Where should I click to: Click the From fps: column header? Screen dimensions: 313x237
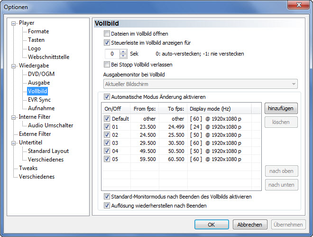(145, 109)
